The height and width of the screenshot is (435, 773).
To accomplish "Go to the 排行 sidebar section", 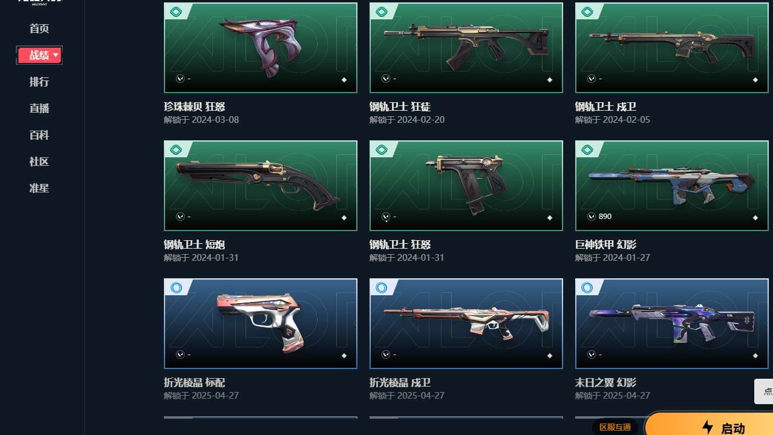I will click(39, 82).
